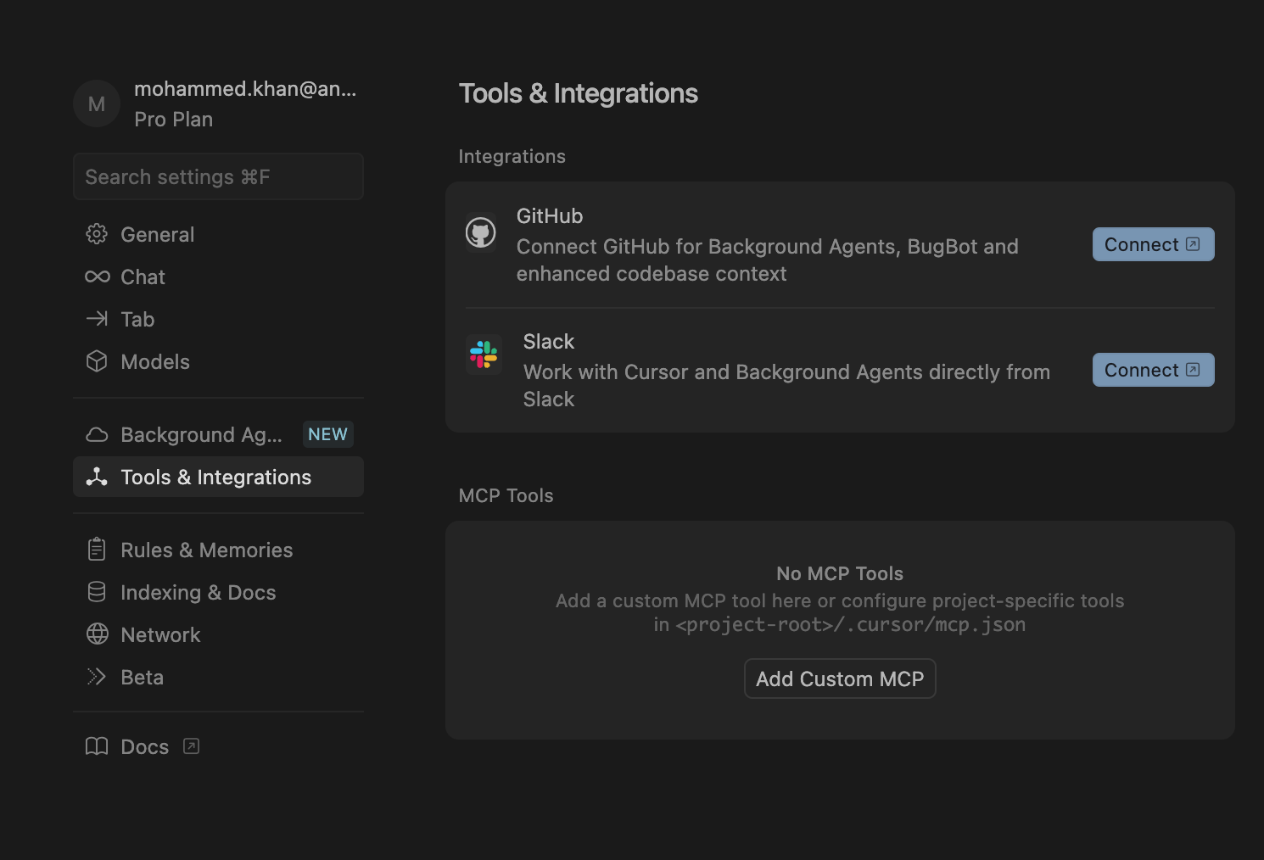Open the external Docs link
Image resolution: width=1264 pixels, height=860 pixels.
145,746
